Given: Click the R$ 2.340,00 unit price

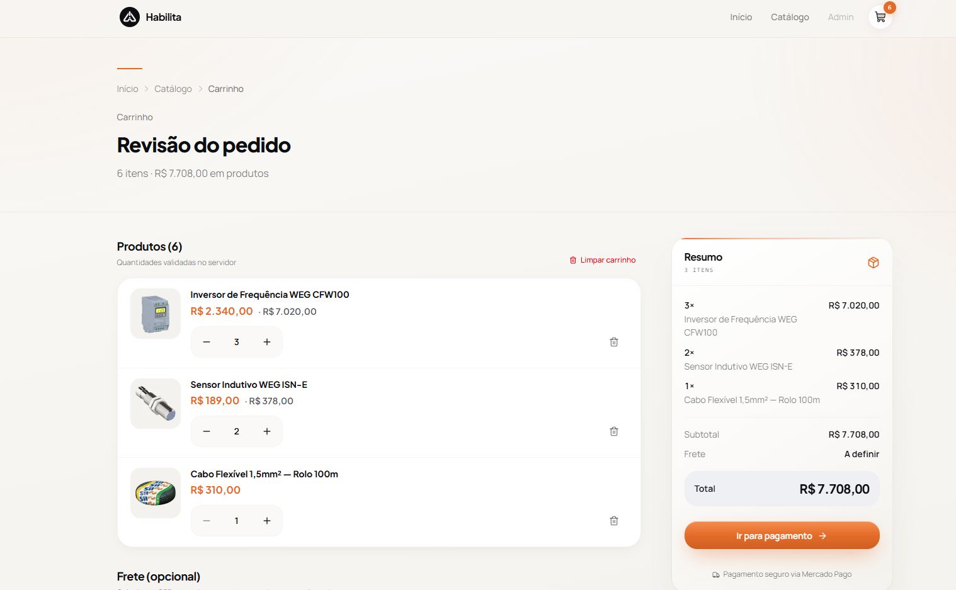Looking at the screenshot, I should (x=222, y=311).
